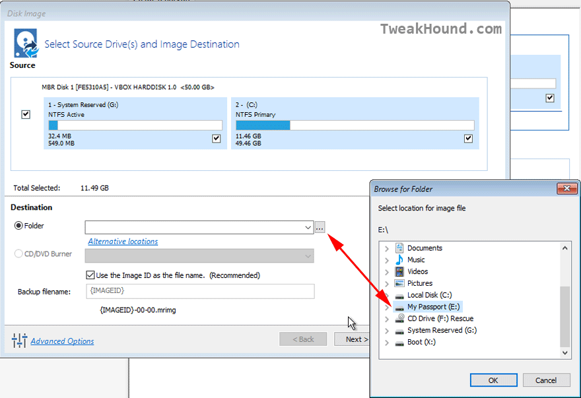The image size is (581, 398).
Task: Select the Videos film icon
Action: pyautogui.click(x=399, y=272)
